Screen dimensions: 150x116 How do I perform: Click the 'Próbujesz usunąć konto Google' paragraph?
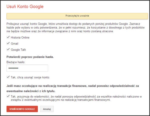click(75, 27)
